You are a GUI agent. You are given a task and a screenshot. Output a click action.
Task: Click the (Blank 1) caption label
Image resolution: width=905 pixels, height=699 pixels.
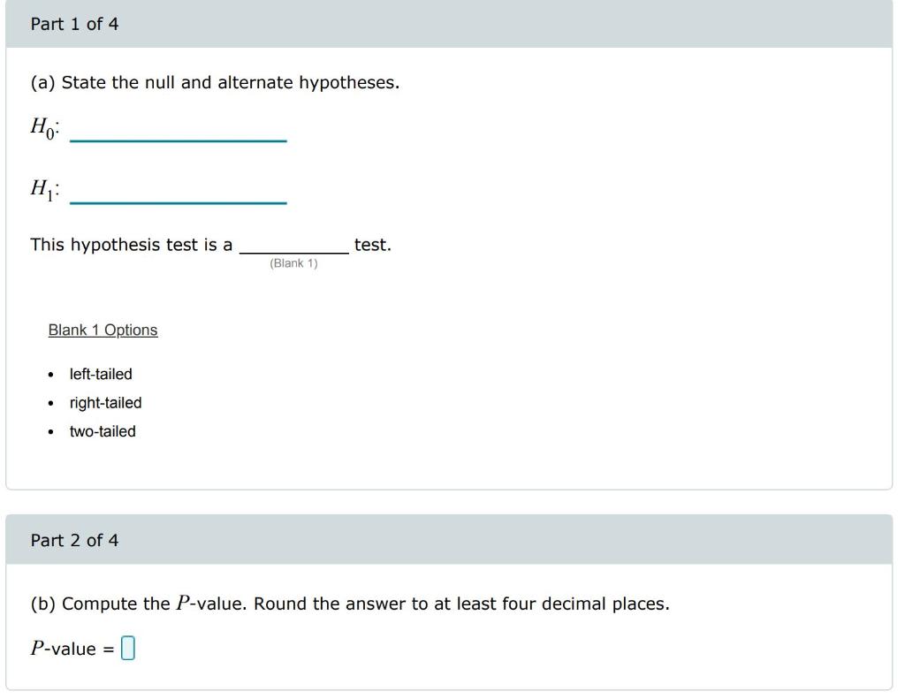point(293,262)
